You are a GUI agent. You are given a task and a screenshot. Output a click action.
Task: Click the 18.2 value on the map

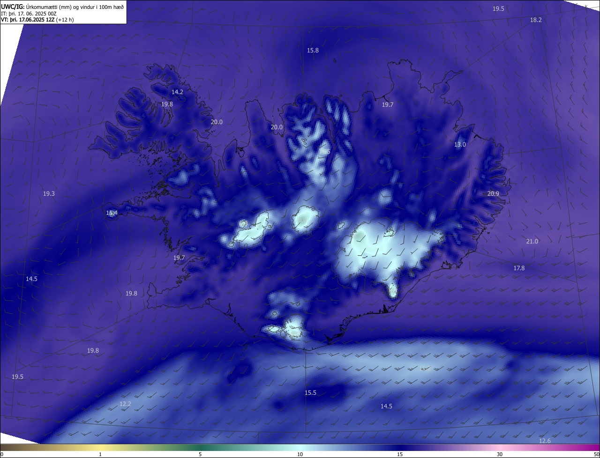536,20
